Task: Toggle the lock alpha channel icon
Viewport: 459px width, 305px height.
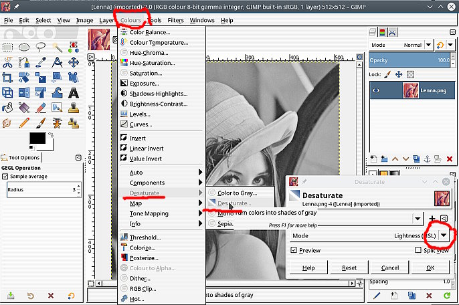Action: coord(410,74)
